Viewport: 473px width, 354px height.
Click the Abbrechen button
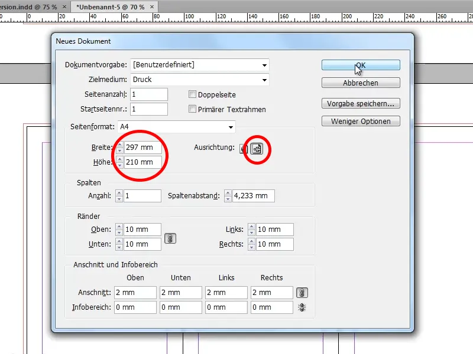(361, 83)
